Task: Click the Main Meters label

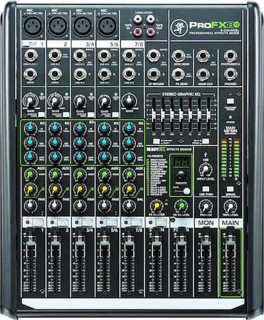Action: click(x=230, y=130)
